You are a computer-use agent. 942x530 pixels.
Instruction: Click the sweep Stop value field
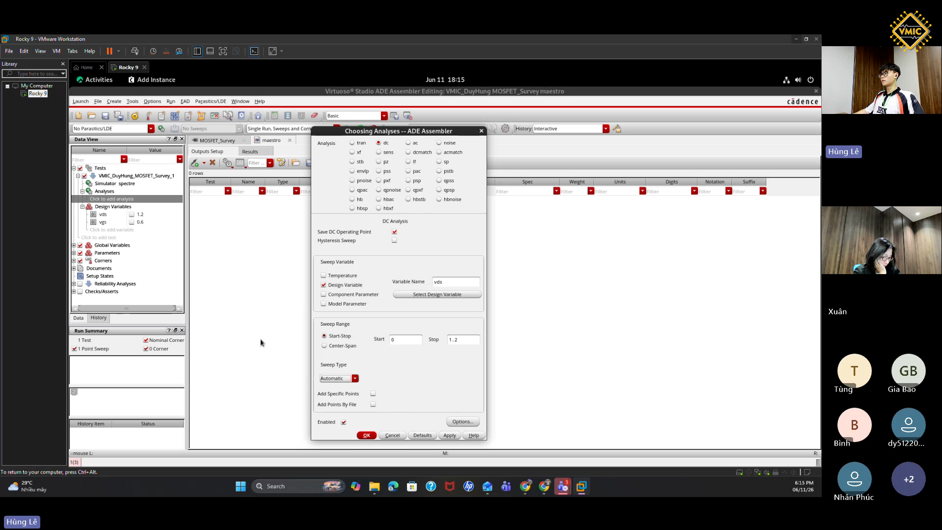coord(463,340)
